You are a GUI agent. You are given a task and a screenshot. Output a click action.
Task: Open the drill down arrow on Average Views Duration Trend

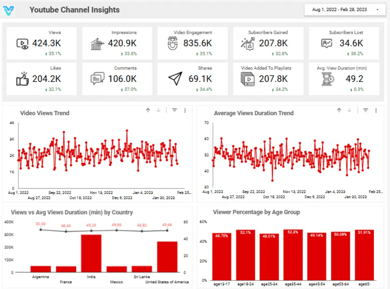tap(349, 110)
